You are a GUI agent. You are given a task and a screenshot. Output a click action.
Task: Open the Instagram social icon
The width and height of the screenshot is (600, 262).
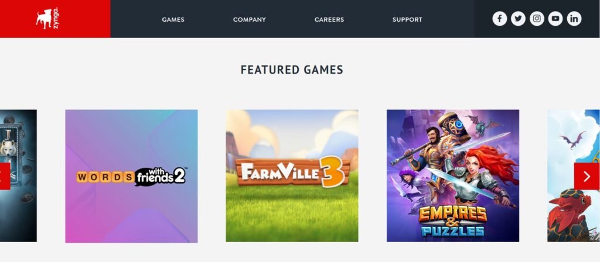[537, 19]
